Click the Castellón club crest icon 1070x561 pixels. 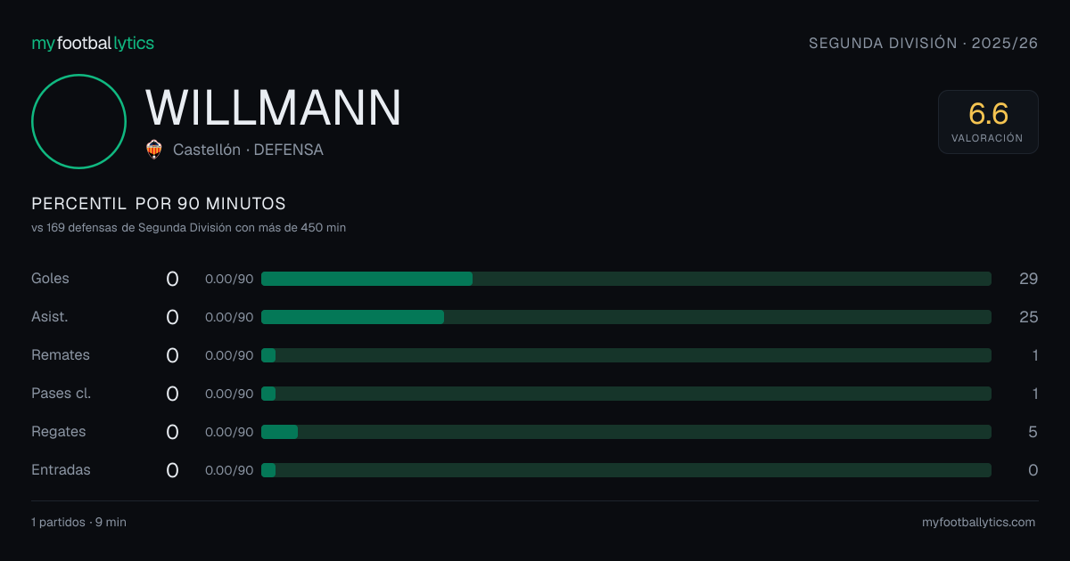(x=154, y=150)
